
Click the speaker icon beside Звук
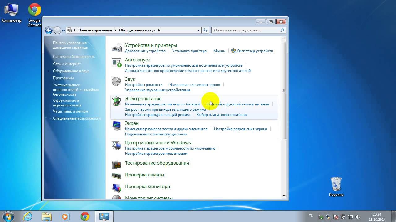[117, 82]
